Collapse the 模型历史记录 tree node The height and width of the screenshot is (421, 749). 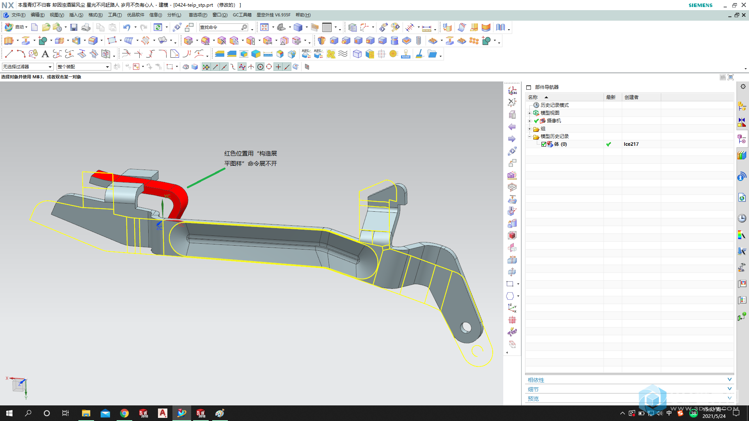pyautogui.click(x=529, y=136)
